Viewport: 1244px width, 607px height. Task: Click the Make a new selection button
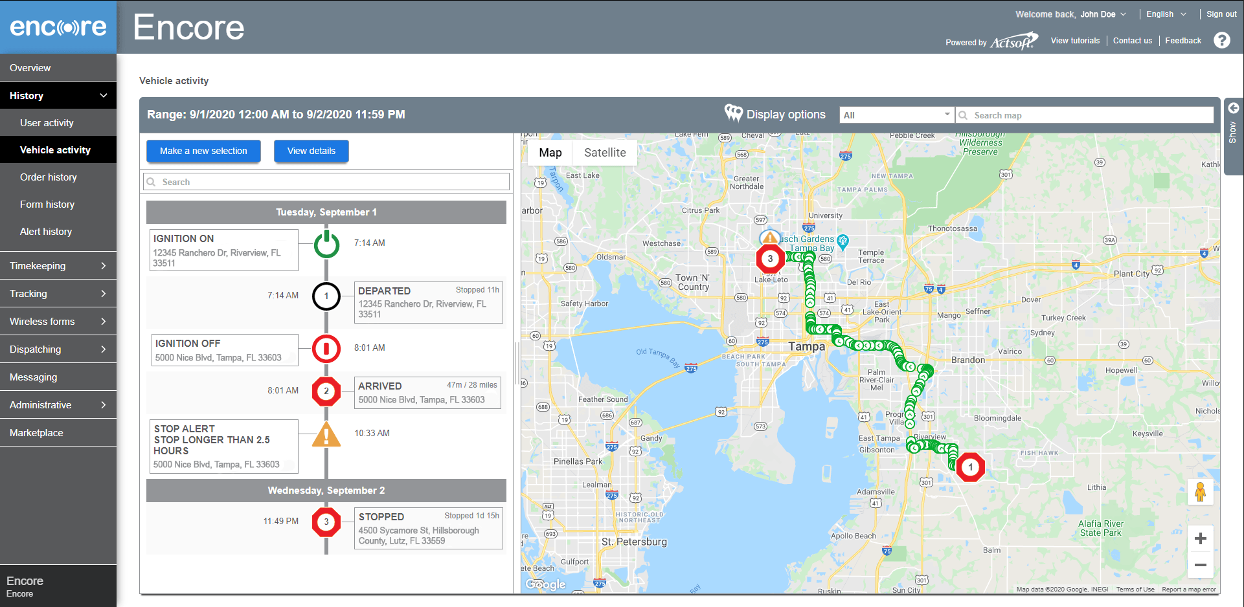click(203, 151)
